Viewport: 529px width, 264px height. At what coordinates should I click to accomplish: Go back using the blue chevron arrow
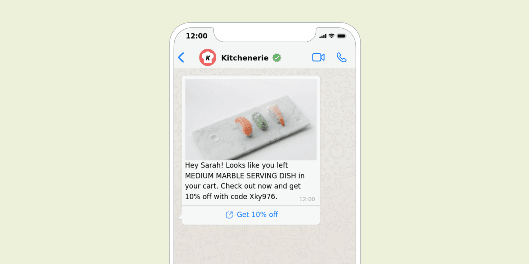click(181, 57)
